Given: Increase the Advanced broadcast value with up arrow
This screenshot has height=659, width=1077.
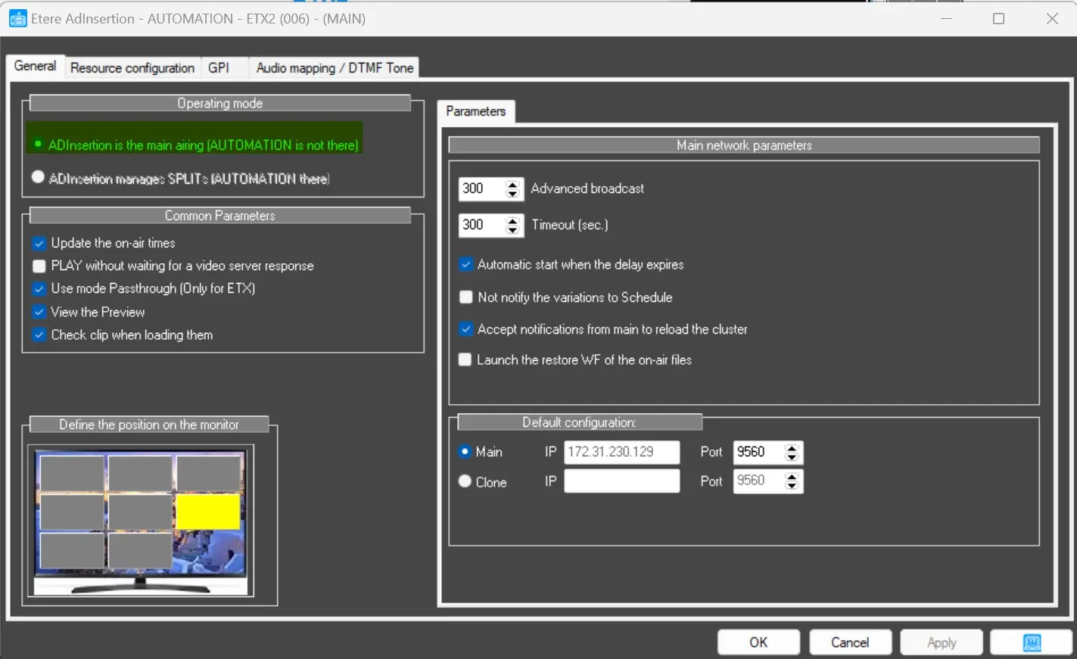Looking at the screenshot, I should [x=513, y=184].
